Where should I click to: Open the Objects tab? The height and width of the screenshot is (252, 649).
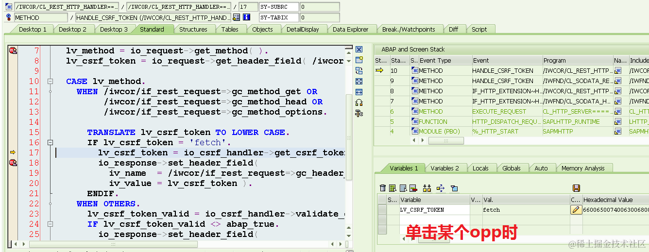click(262, 29)
